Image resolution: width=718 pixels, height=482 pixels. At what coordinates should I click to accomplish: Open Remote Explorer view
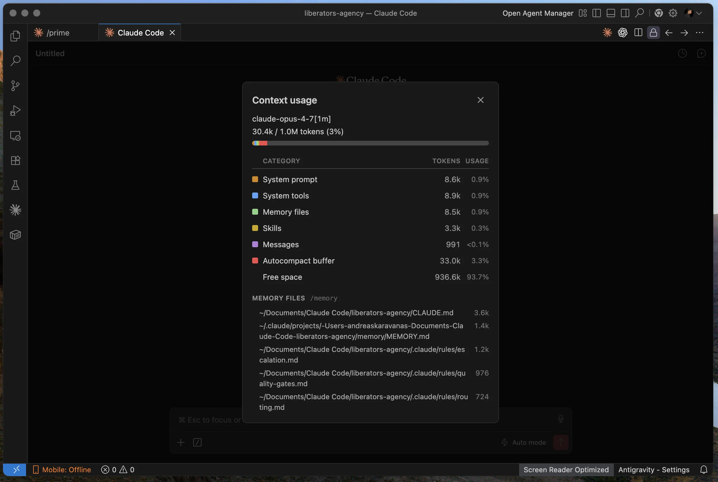tap(15, 135)
